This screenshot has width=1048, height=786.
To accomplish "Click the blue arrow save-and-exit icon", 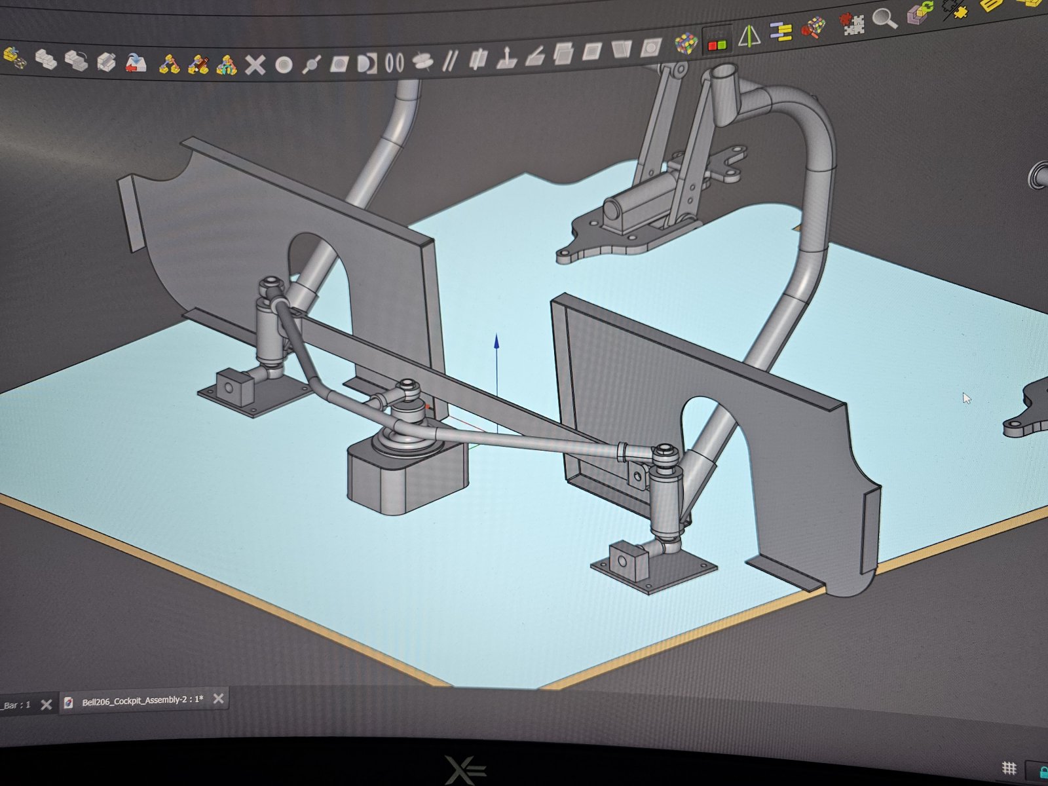I will [x=136, y=62].
